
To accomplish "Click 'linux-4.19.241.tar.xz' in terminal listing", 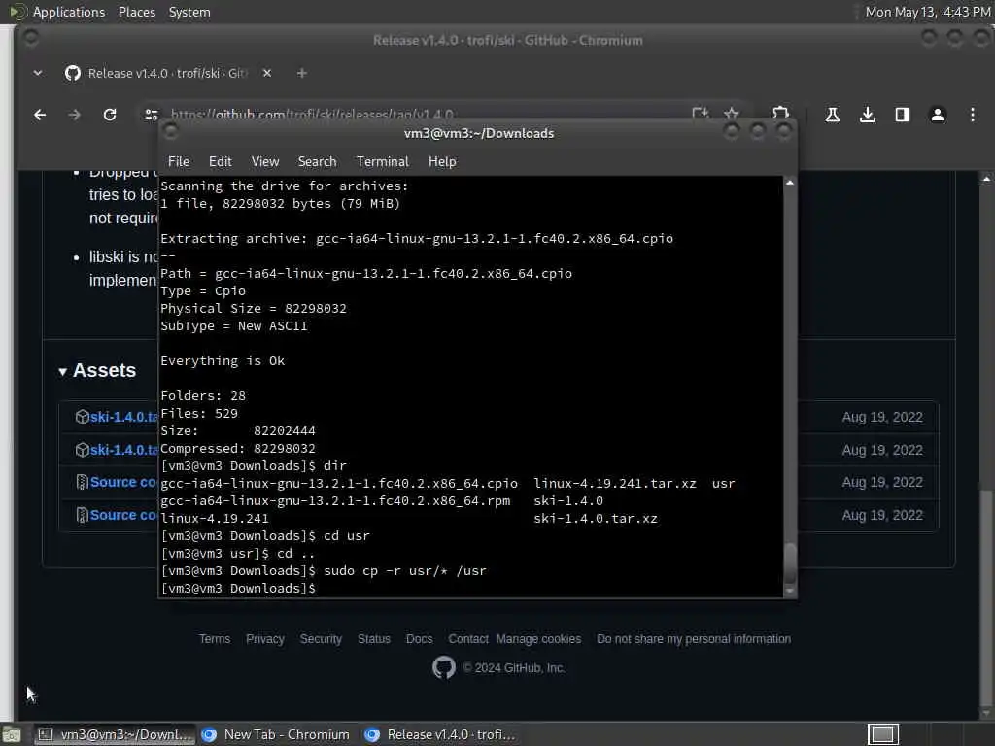I will click(x=614, y=484).
